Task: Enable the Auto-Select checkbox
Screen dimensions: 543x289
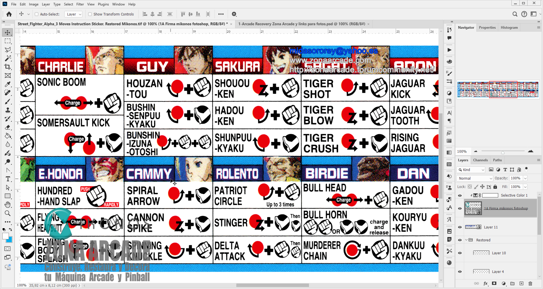Action: (x=36, y=14)
